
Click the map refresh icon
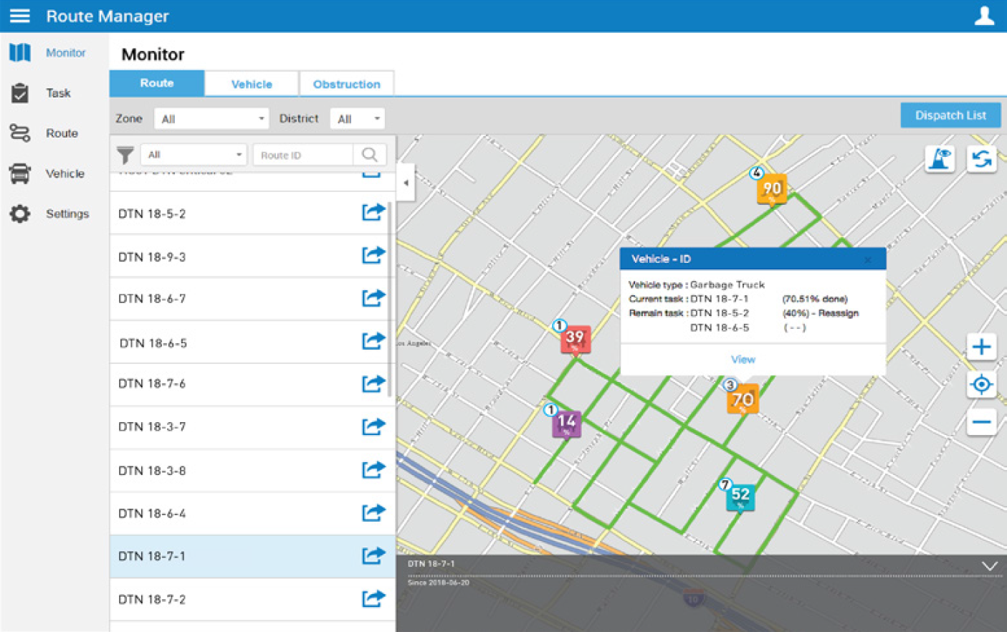pyautogui.click(x=981, y=158)
